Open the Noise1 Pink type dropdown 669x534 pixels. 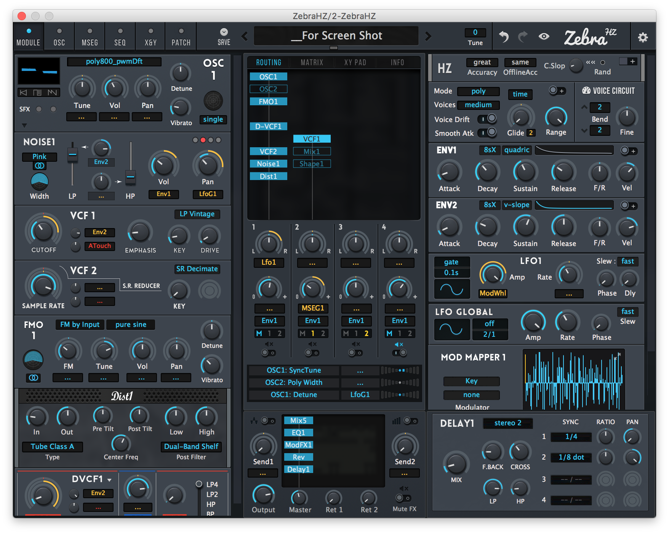point(39,157)
